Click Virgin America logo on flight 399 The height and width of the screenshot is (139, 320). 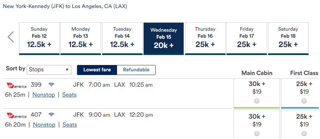coord(17,85)
